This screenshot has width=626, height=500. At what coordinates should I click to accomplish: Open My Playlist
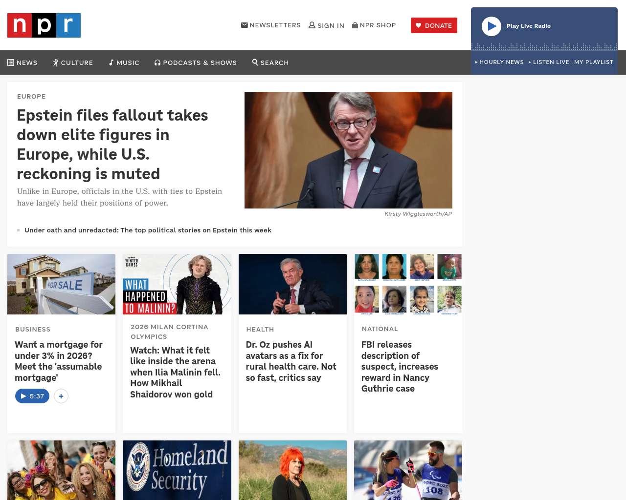tap(594, 62)
